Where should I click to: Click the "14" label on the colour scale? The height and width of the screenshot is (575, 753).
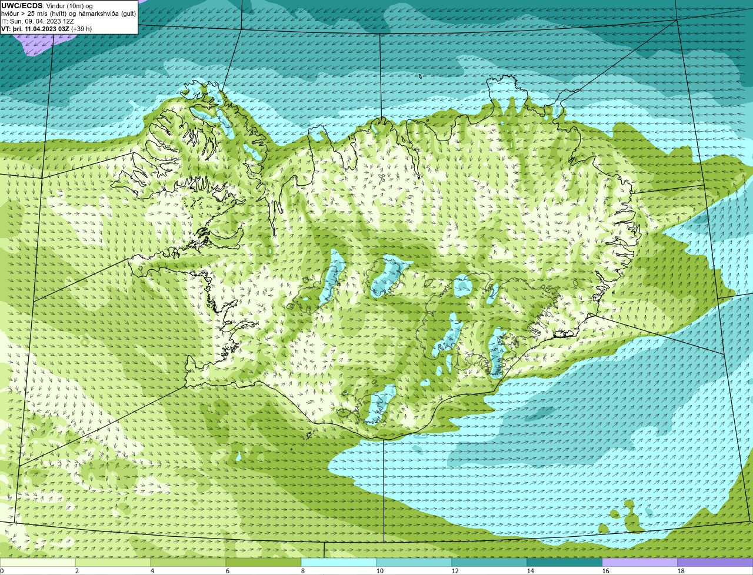coord(531,571)
